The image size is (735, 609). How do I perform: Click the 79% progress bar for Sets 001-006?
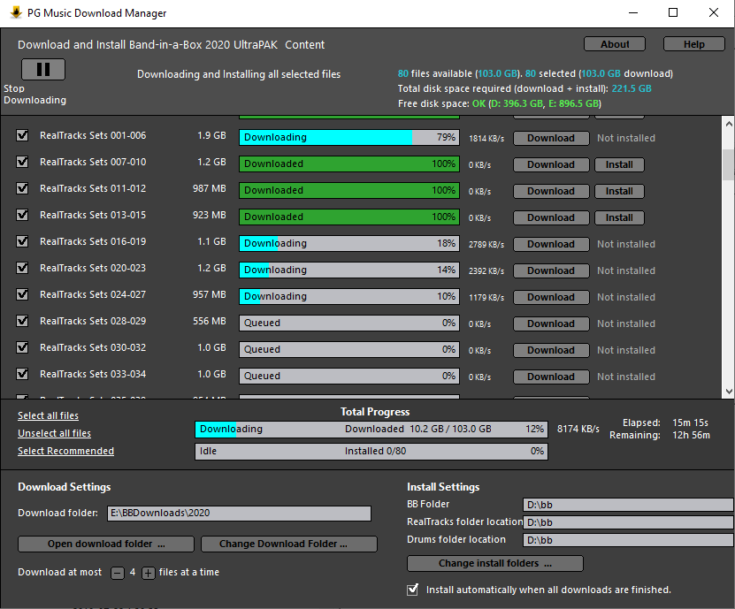click(x=349, y=137)
